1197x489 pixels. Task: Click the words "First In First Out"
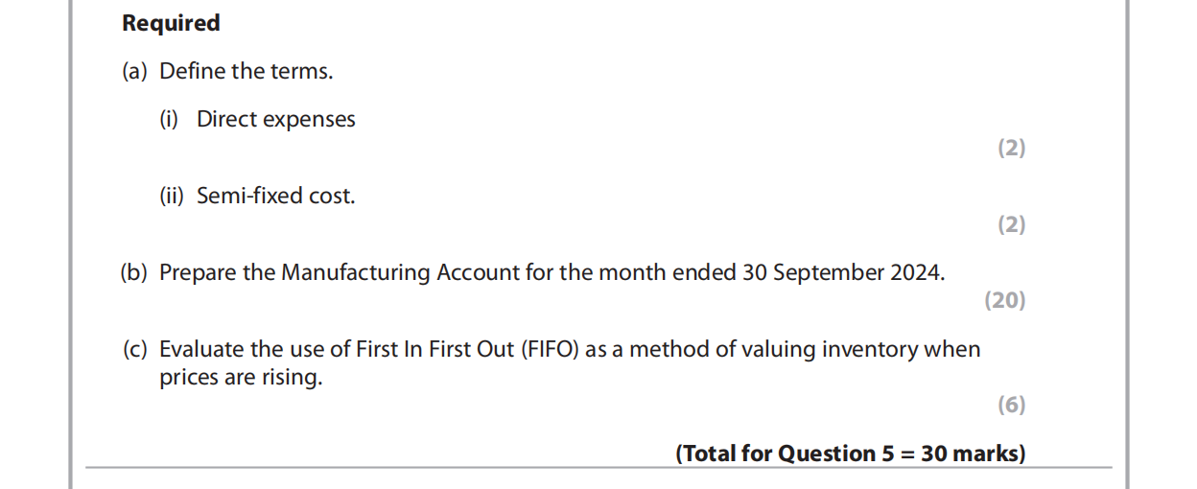[436, 349]
